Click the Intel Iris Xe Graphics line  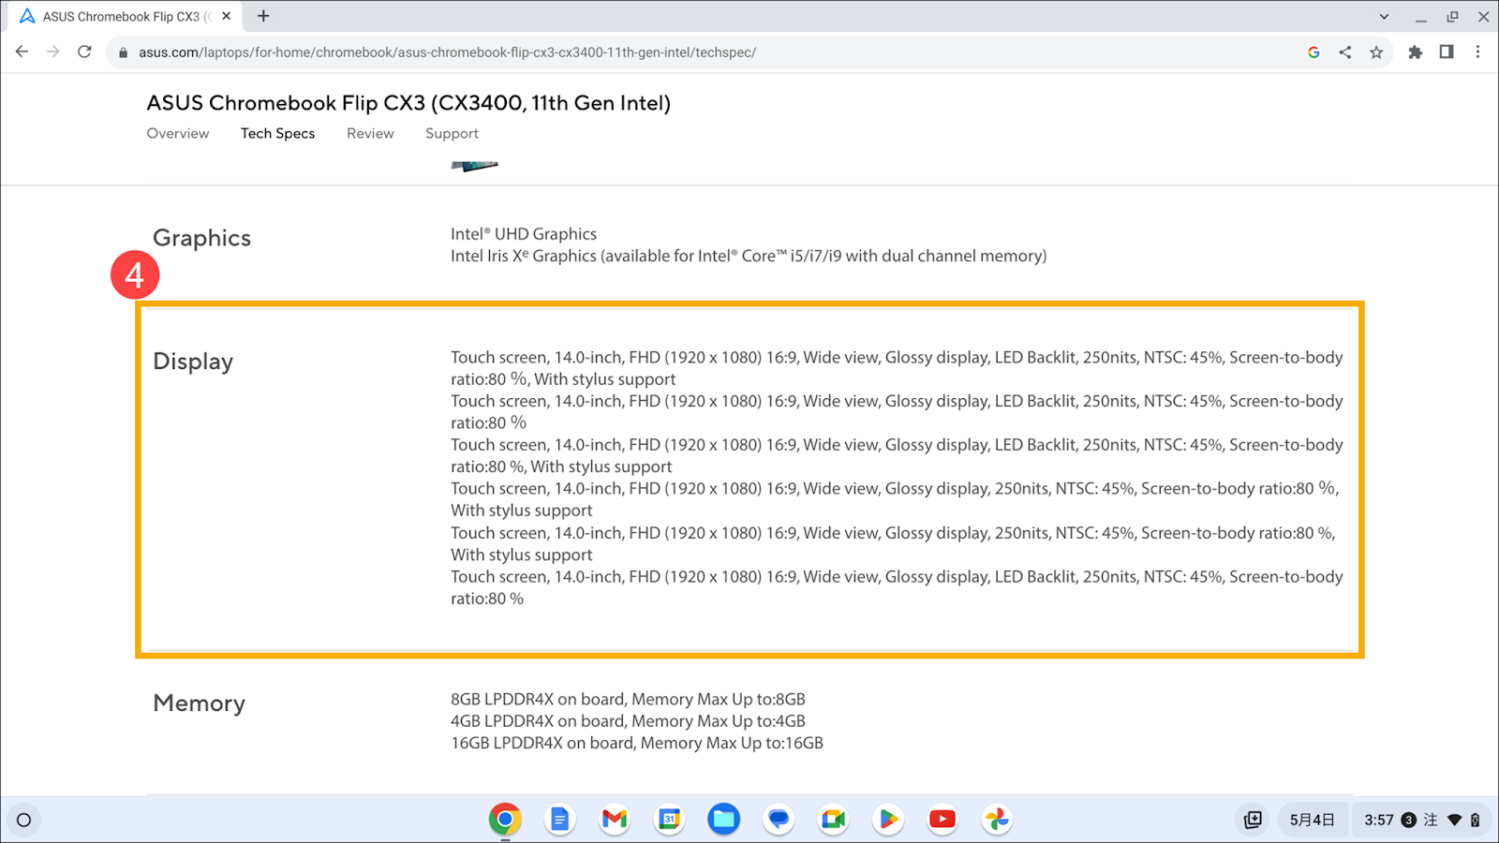pos(749,256)
